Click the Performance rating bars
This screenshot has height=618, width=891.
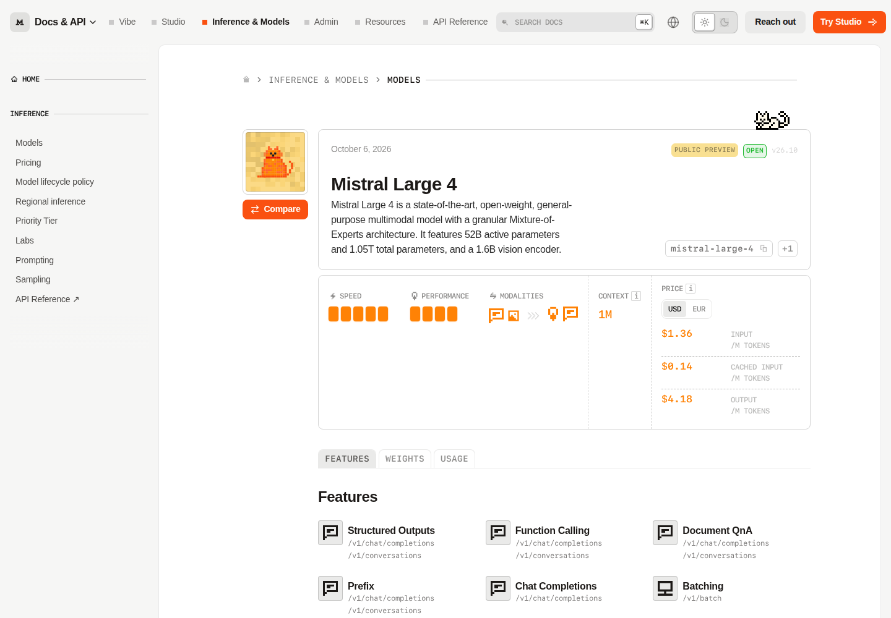pos(434,314)
